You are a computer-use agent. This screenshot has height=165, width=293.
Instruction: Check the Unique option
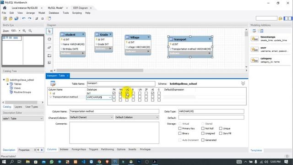click(x=221, y=128)
